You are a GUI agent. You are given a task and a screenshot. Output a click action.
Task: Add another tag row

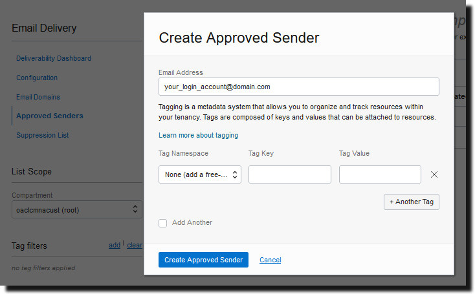[412, 202]
